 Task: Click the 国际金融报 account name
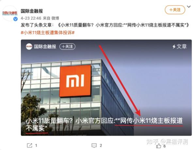(x=32, y=11)
